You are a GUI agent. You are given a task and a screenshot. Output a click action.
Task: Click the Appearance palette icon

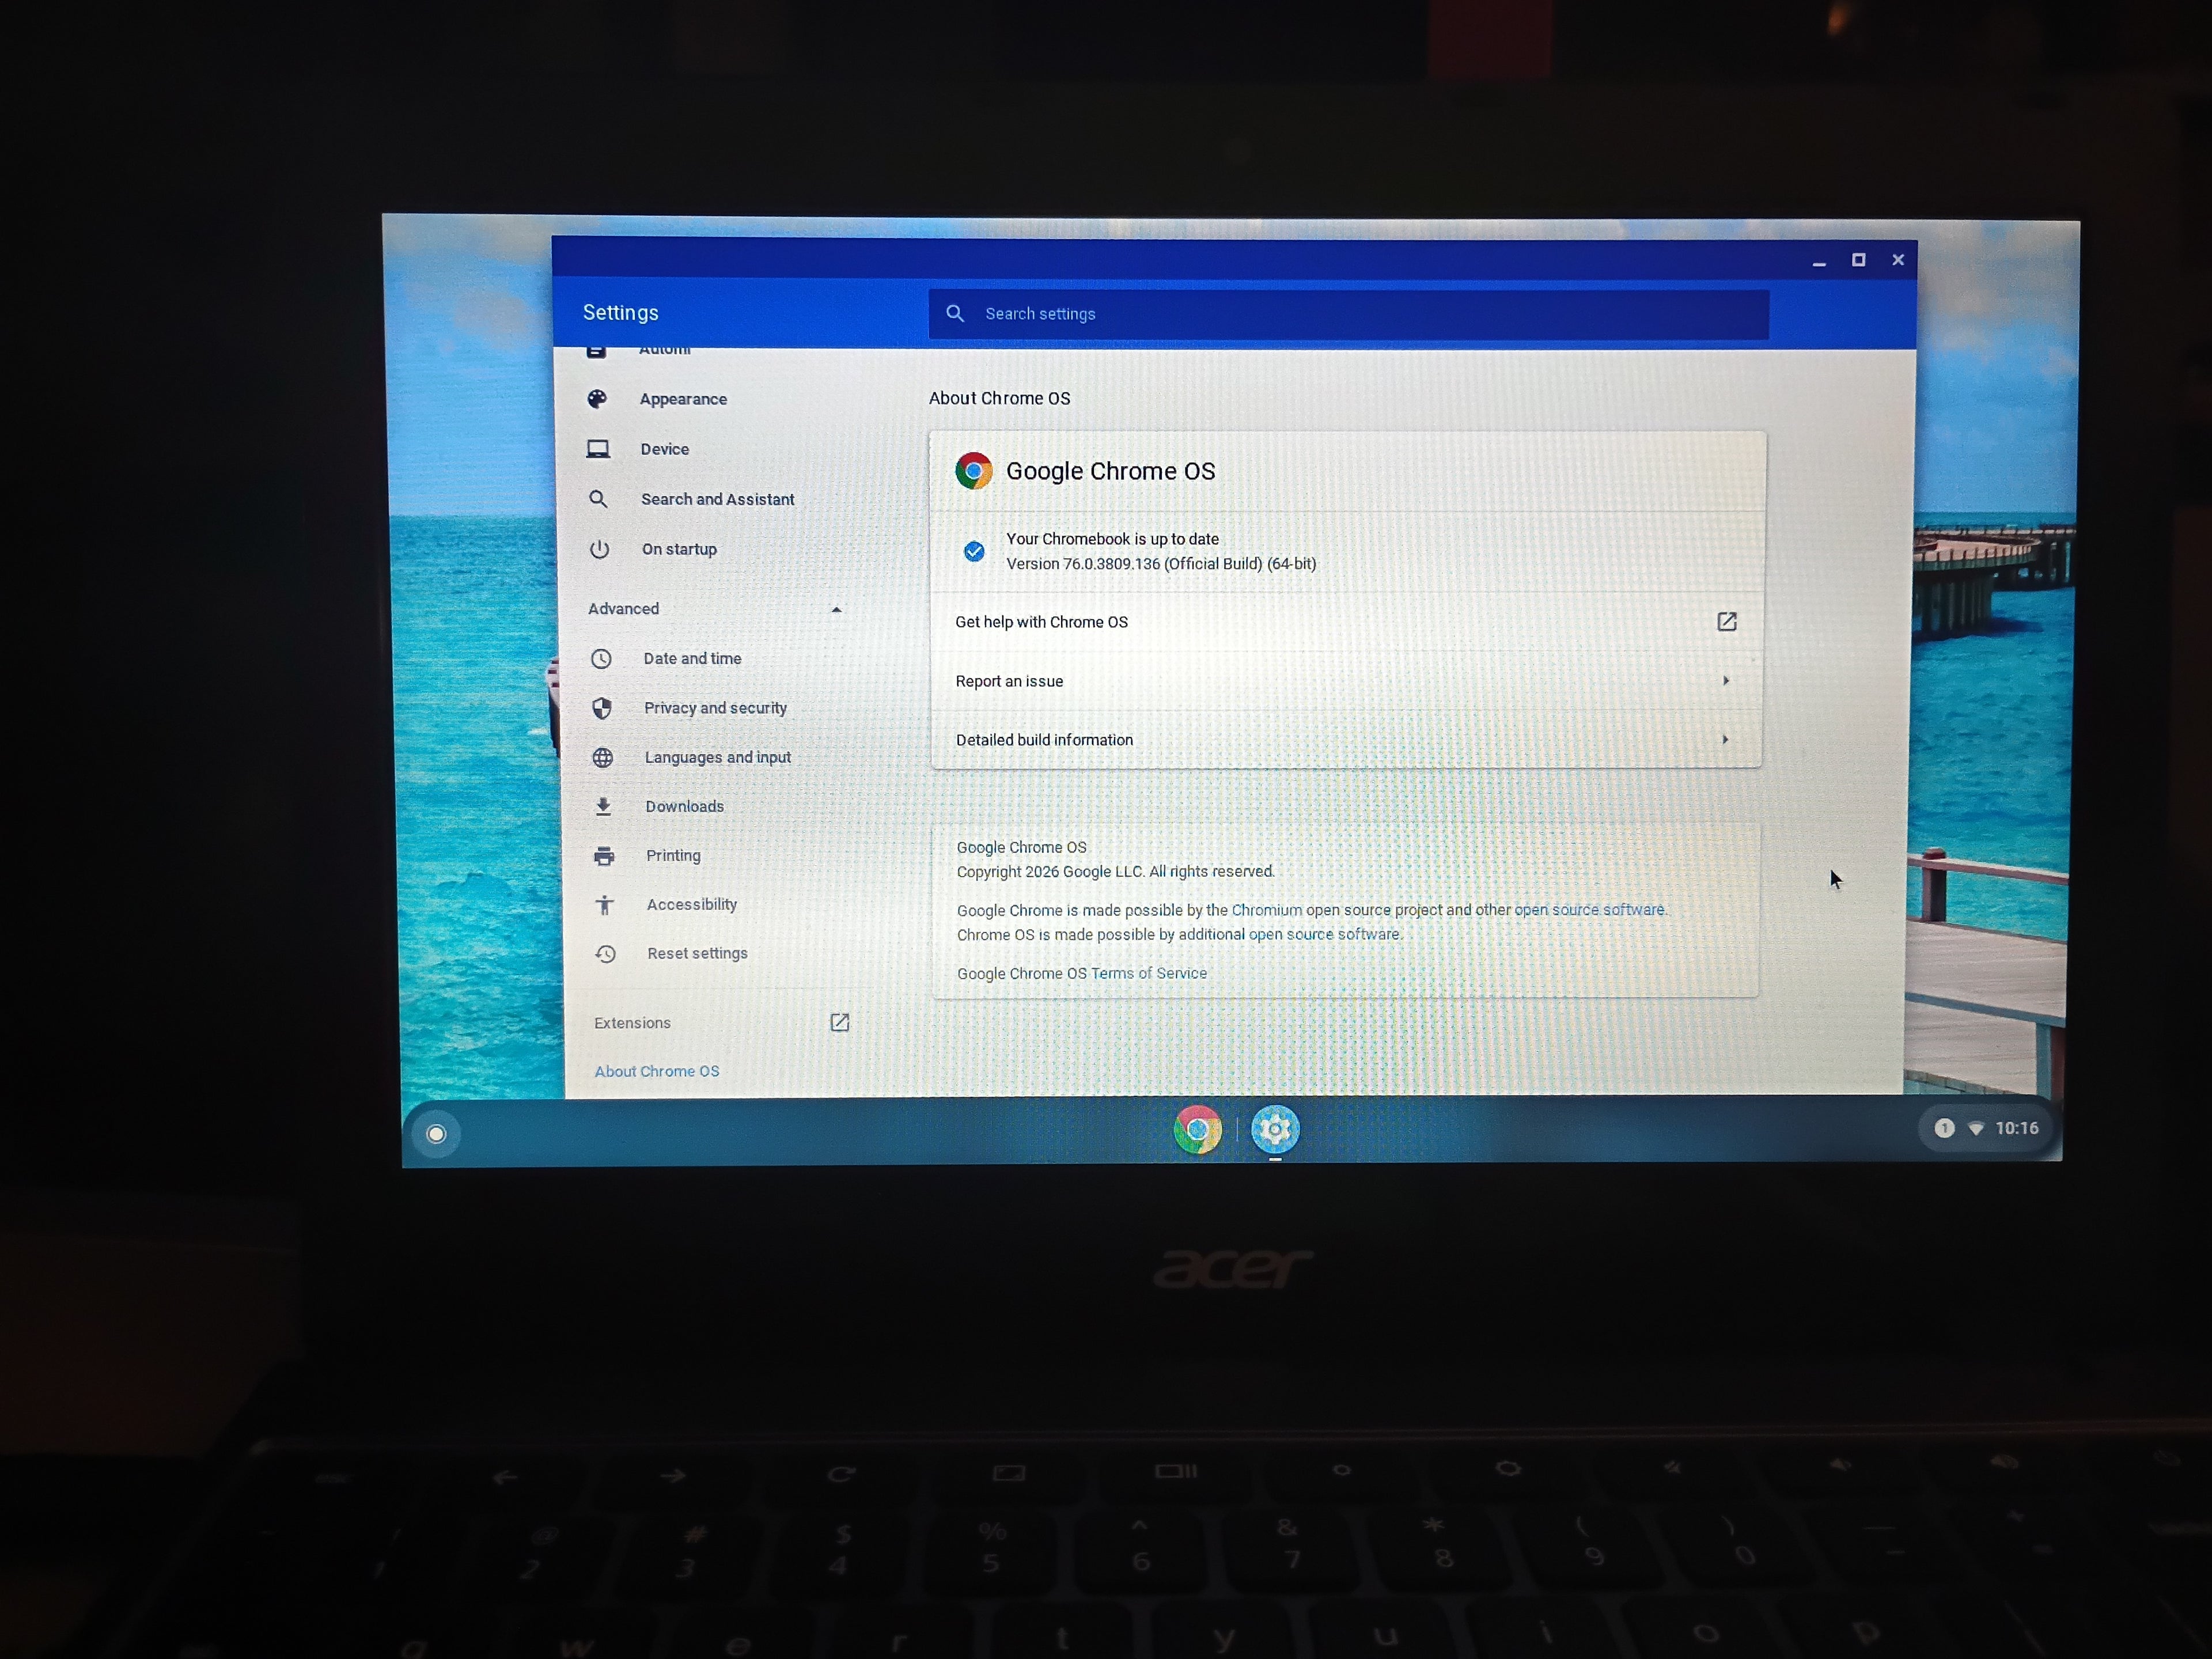click(x=597, y=399)
